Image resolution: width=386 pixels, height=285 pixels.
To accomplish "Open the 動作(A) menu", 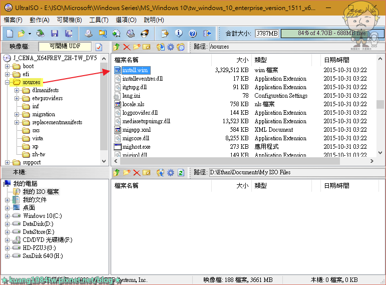I will 40,20.
